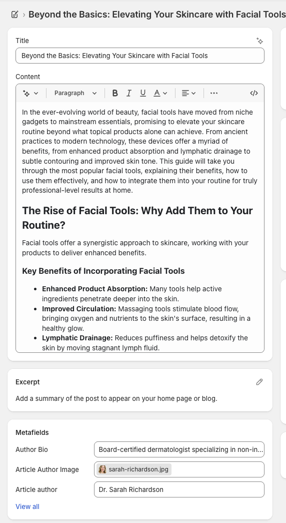Click the Excerpt section heading
The height and width of the screenshot is (523, 286).
[27, 382]
